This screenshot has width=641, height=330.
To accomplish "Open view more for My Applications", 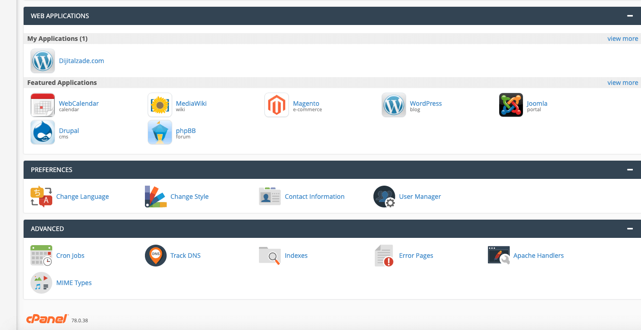I will [x=623, y=39].
